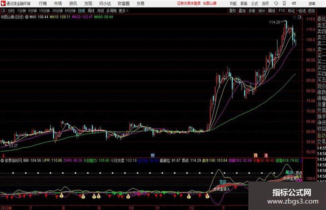Image resolution: width=326 pixels, height=210 pixels.
Task: Toggle the left panel icon beside 分时
Action: pos(3,11)
